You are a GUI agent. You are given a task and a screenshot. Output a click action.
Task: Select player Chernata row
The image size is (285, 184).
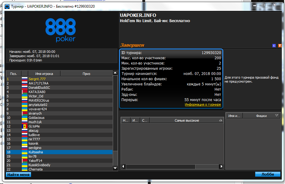point(59,169)
